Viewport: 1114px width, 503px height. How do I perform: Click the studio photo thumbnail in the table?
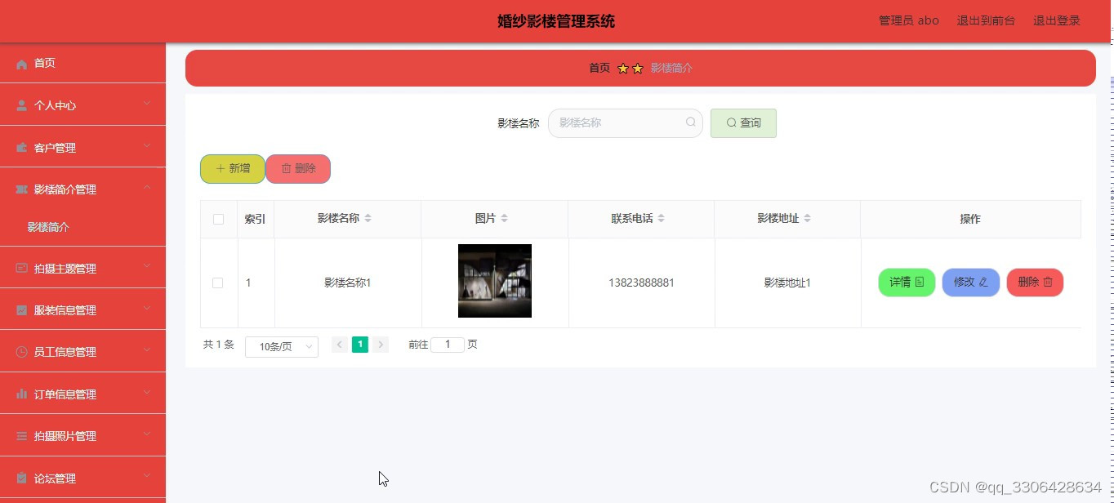click(x=494, y=281)
